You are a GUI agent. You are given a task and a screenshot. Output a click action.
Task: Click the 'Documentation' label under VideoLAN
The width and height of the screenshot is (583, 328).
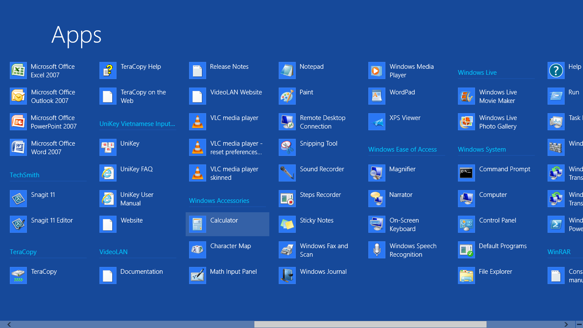(x=142, y=272)
